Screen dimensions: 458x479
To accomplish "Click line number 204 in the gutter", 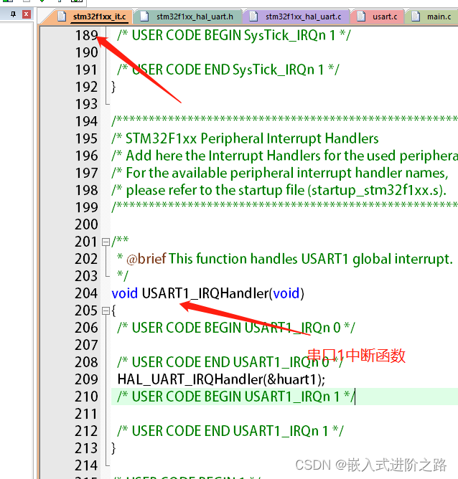I will tap(87, 293).
